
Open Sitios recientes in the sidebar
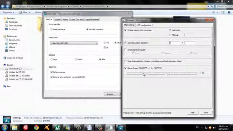tap(15, 25)
